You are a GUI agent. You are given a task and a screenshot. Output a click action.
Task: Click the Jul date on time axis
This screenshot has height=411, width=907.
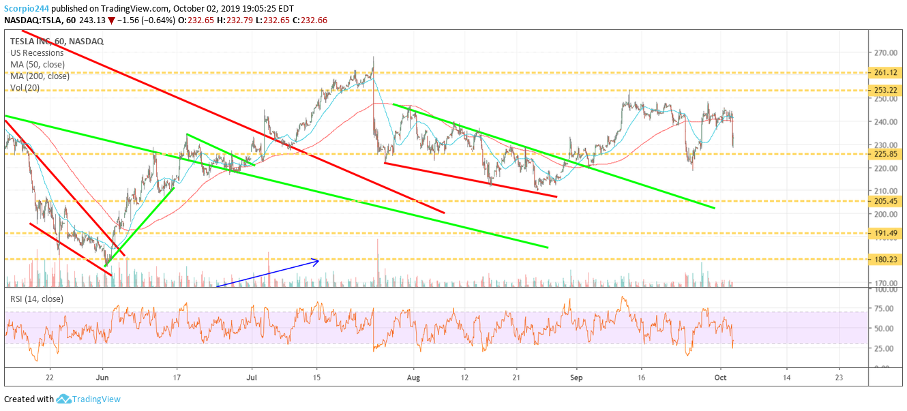[x=252, y=376]
